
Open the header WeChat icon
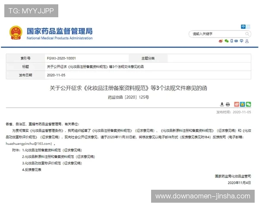coord(227,41)
